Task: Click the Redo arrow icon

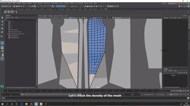Action: click(x=24, y=6)
